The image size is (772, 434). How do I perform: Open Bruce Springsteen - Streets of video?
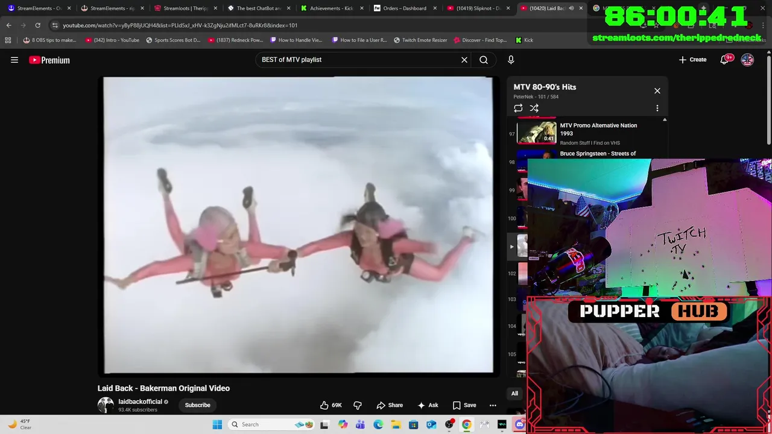tap(598, 154)
